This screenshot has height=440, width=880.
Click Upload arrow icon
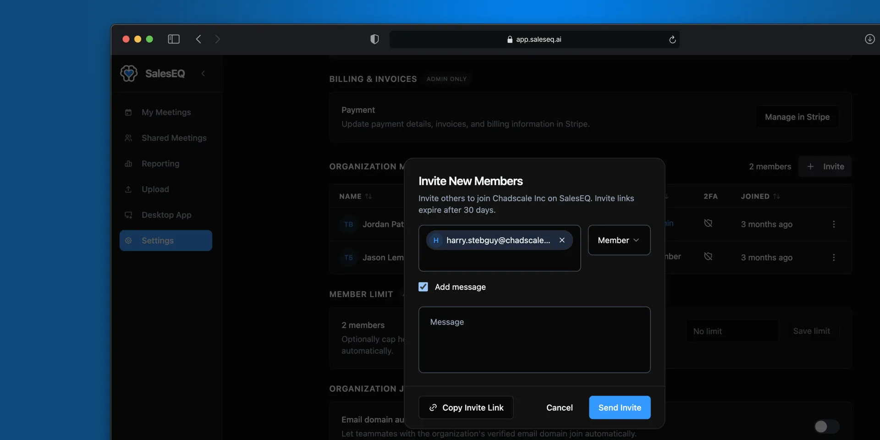coord(128,189)
